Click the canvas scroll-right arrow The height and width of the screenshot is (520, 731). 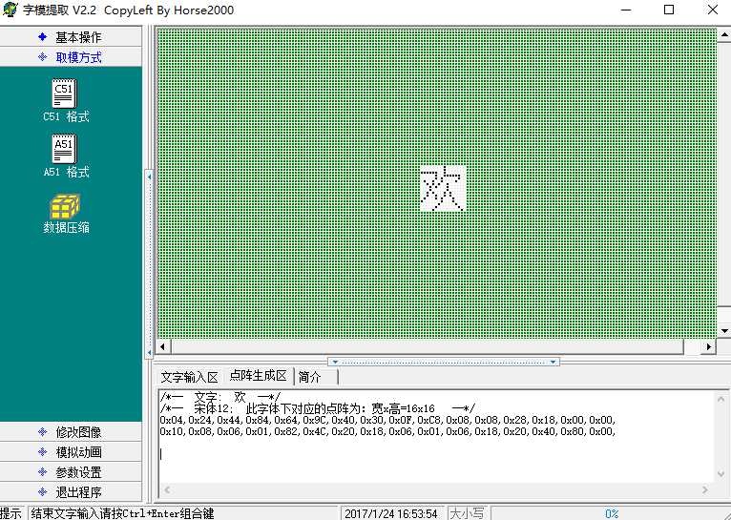pos(709,346)
